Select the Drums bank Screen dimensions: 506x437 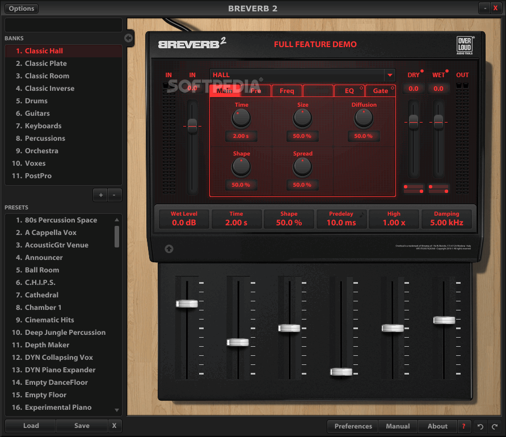tap(64, 100)
